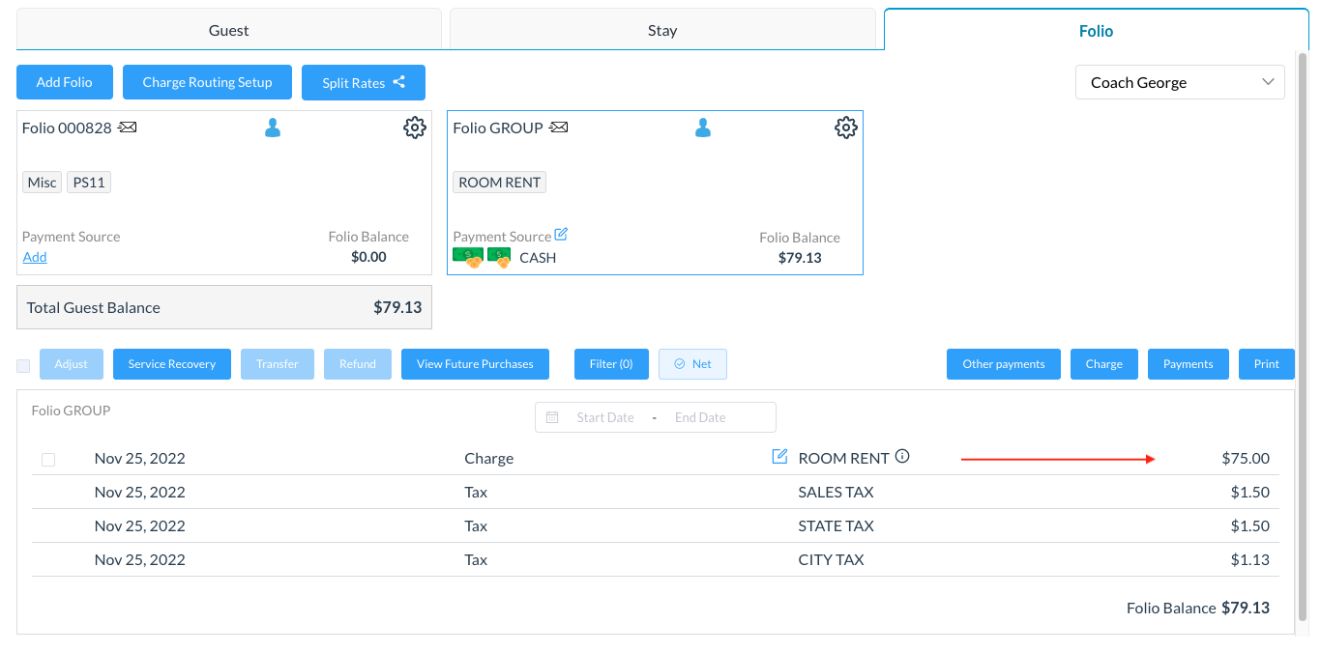Screen dimensions: 1321x652
Task: Click the Add payment source link
Action: click(35, 257)
